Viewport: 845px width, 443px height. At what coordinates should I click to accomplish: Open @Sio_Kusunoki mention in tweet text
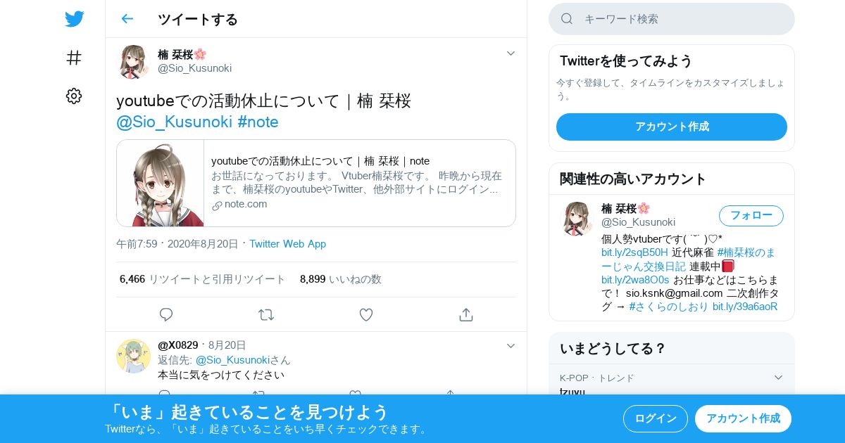[174, 122]
